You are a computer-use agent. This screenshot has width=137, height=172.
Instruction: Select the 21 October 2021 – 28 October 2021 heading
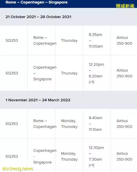coord(38,17)
